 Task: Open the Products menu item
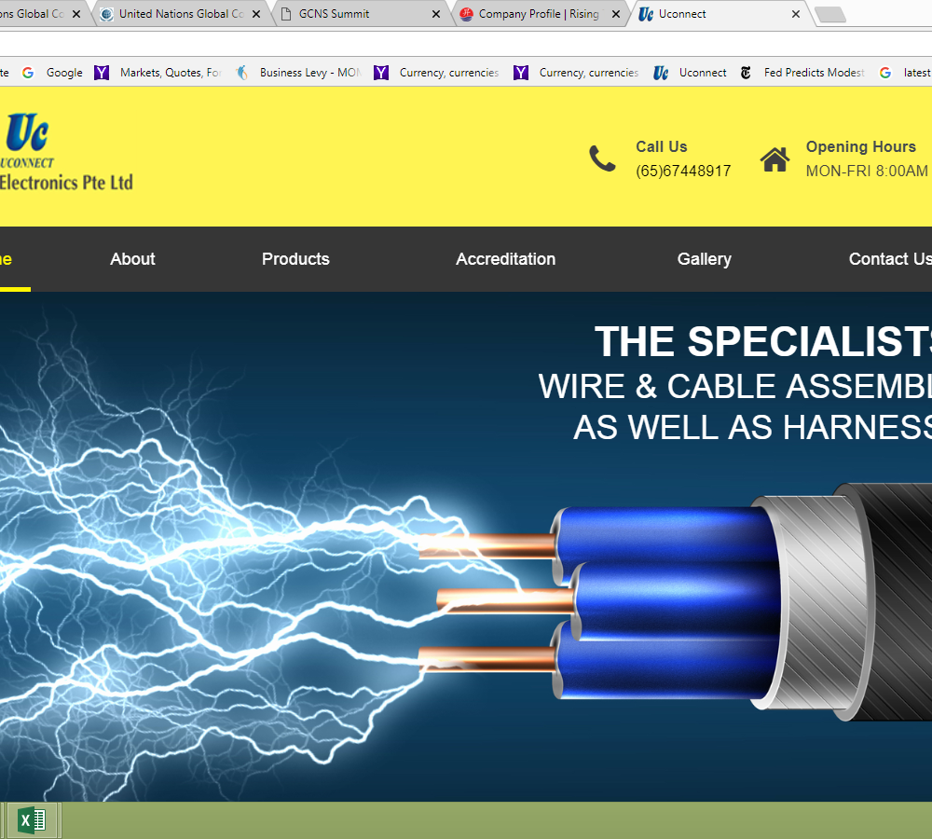[x=295, y=259]
